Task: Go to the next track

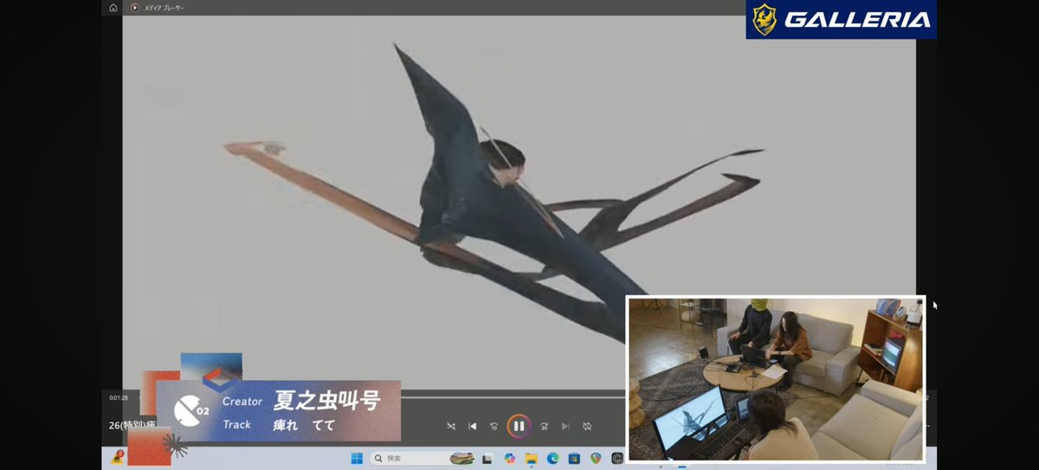Action: point(565,426)
